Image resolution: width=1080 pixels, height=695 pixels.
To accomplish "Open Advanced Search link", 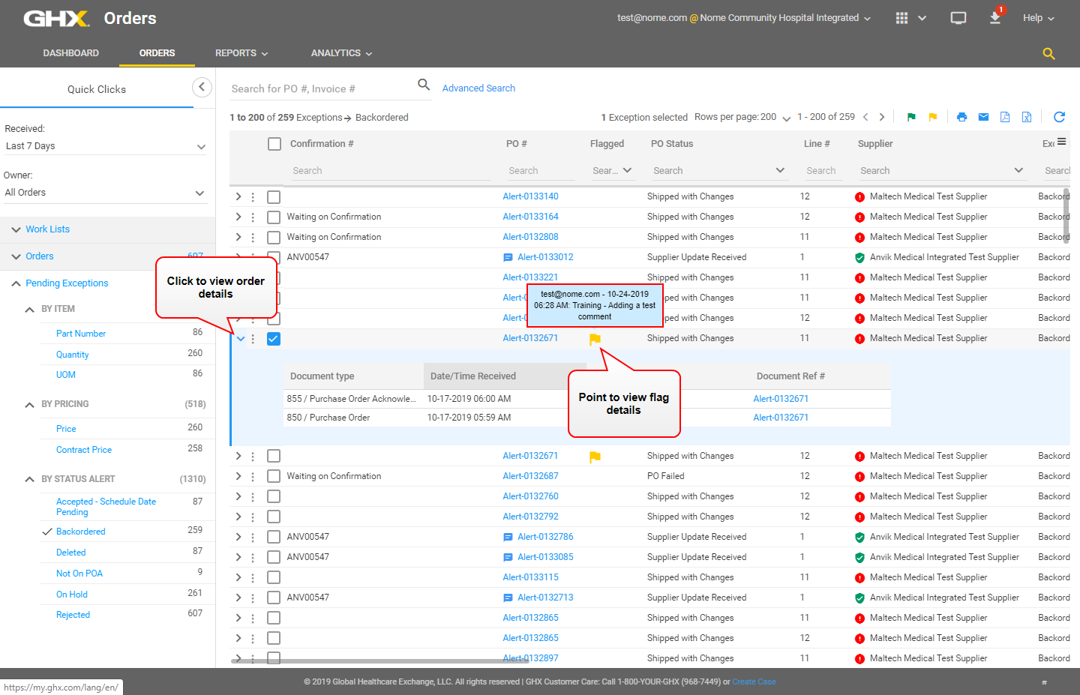I will pos(478,88).
